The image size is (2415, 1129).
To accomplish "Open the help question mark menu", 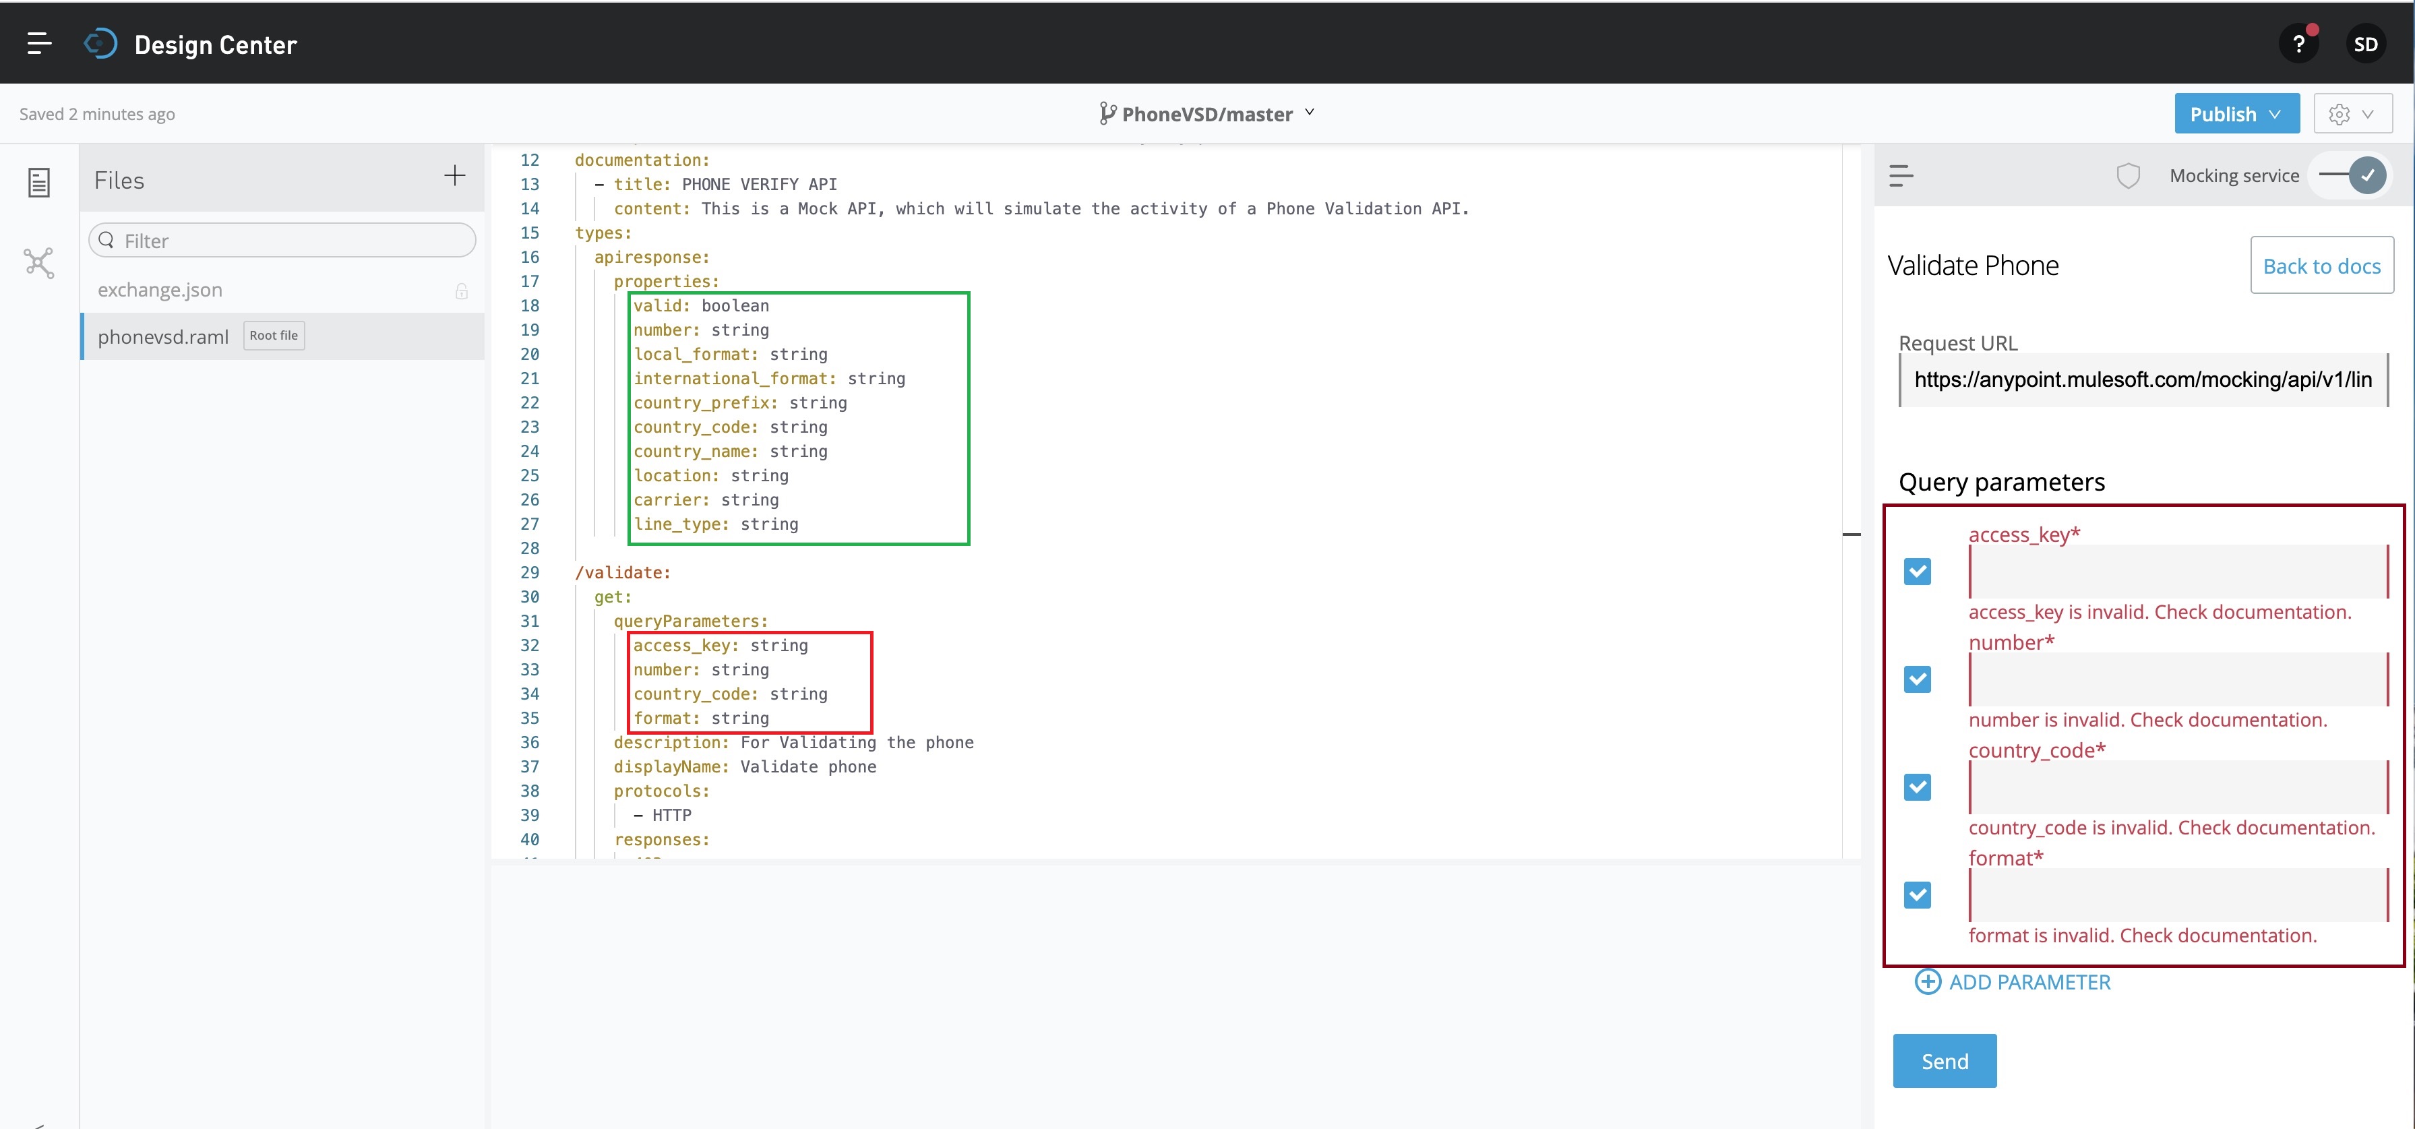I will [x=2299, y=42].
